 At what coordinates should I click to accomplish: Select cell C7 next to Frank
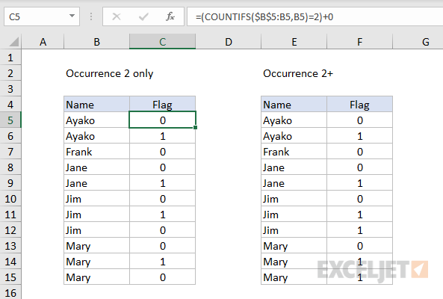(x=162, y=152)
